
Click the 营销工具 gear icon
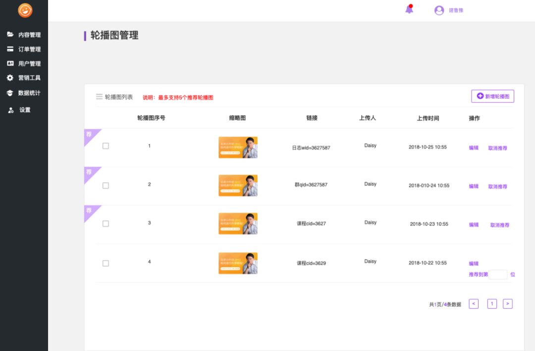click(x=10, y=78)
